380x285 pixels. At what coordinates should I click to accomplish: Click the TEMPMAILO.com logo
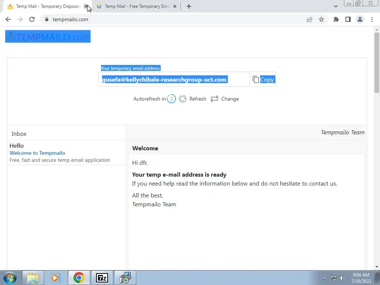(48, 37)
